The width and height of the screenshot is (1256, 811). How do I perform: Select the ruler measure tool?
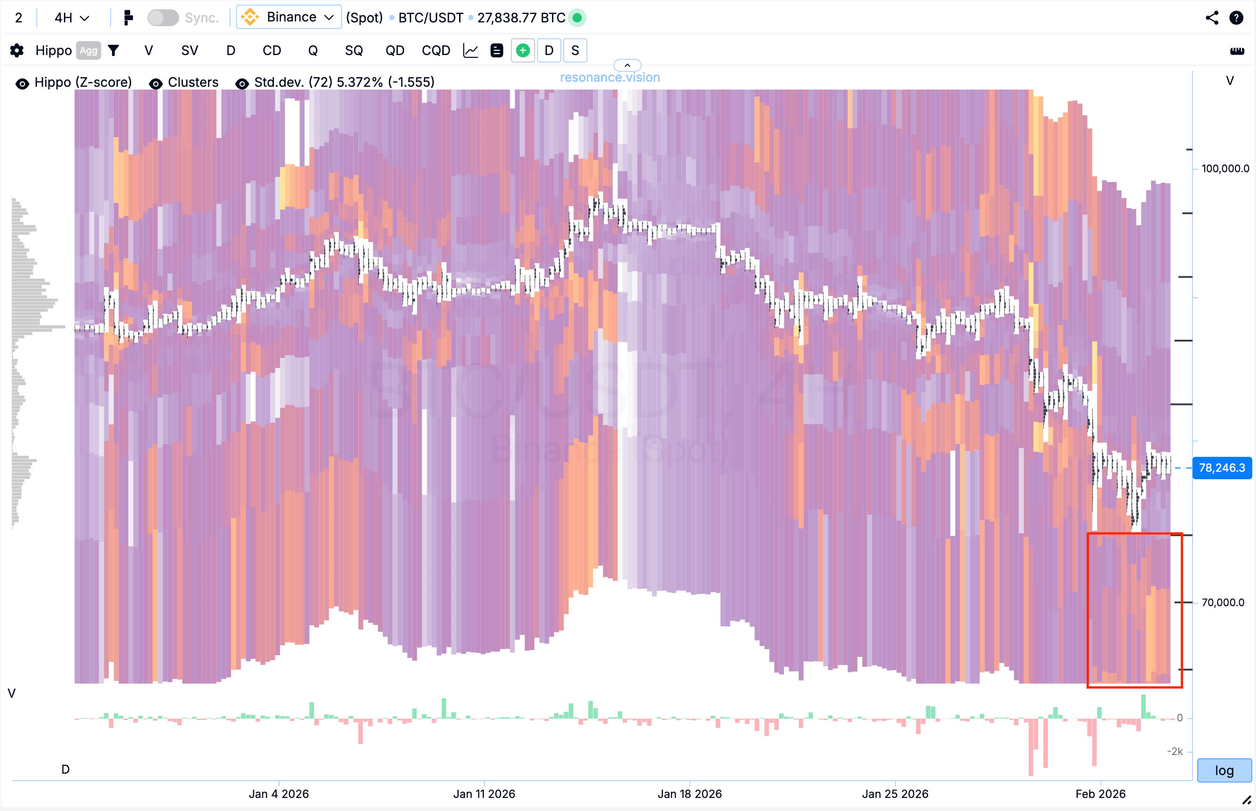(x=1237, y=50)
